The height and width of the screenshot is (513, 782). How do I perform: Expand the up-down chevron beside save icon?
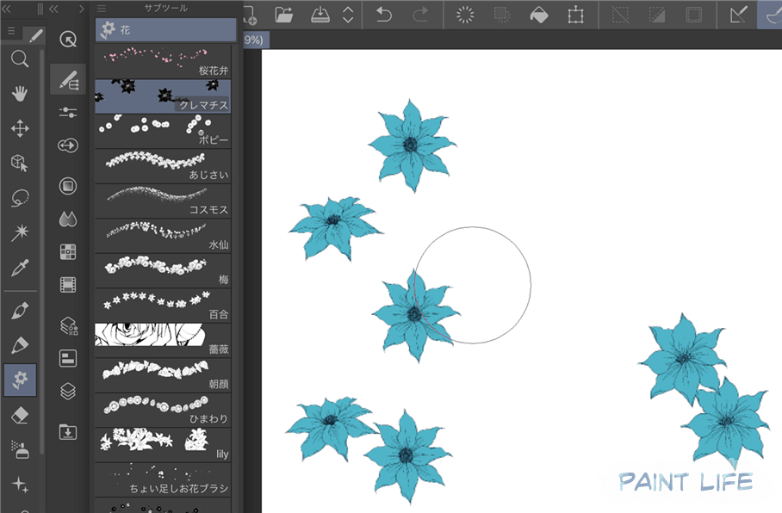point(348,15)
